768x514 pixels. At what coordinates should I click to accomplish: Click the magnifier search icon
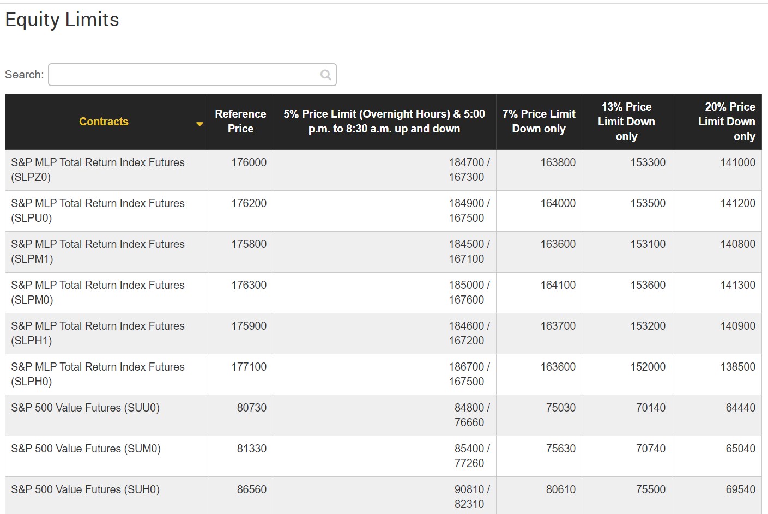pyautogui.click(x=325, y=75)
